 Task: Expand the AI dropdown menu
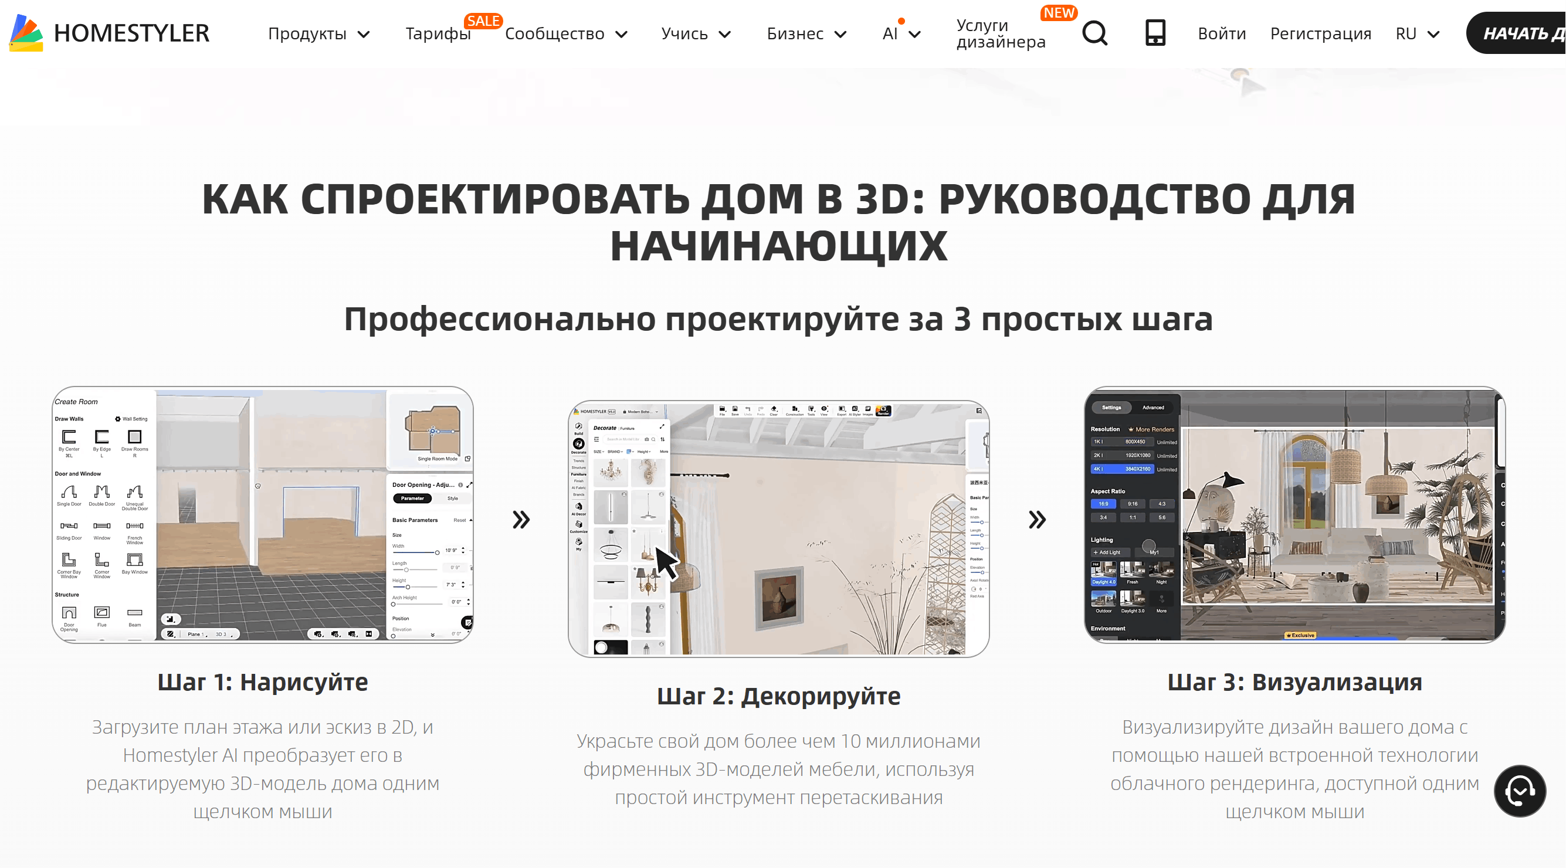coord(900,34)
